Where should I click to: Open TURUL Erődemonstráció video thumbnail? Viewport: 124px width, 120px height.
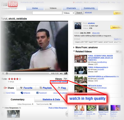pyautogui.click(x=81, y=70)
